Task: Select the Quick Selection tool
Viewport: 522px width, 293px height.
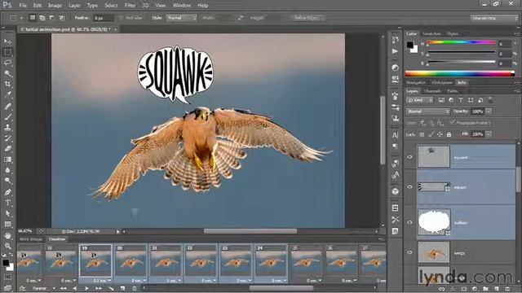Action: tap(7, 73)
